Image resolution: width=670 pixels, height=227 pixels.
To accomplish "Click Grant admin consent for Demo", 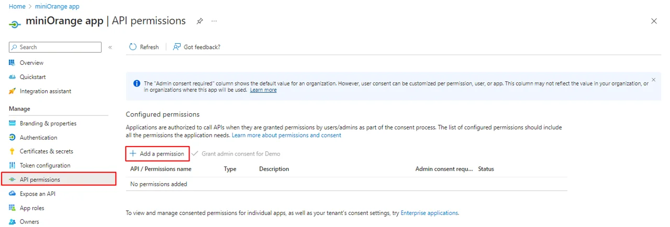I will 241,154.
